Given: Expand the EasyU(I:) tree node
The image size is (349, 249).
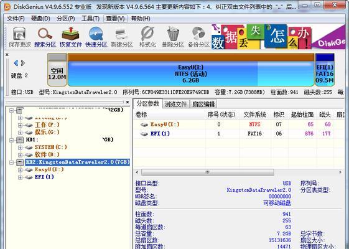Looking at the screenshot, I should pyautogui.click(x=20, y=170).
